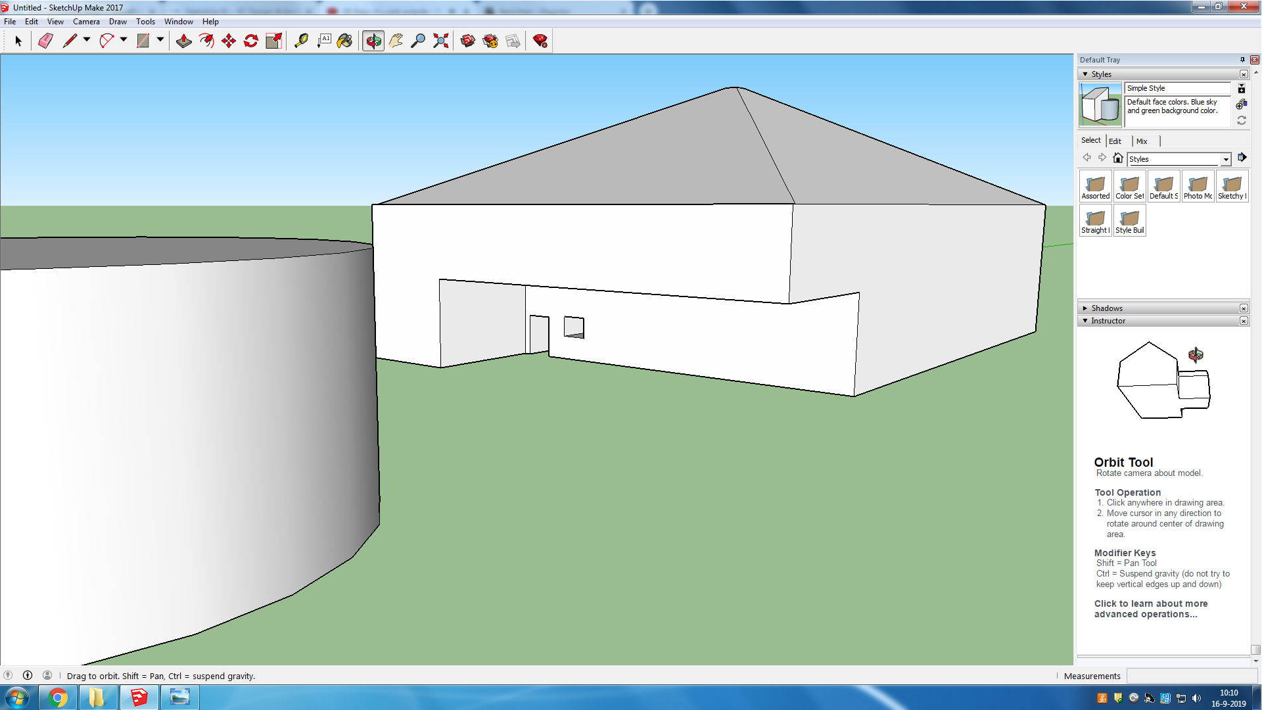Click the Measurements input box
The height and width of the screenshot is (710, 1262).
click(x=1191, y=676)
